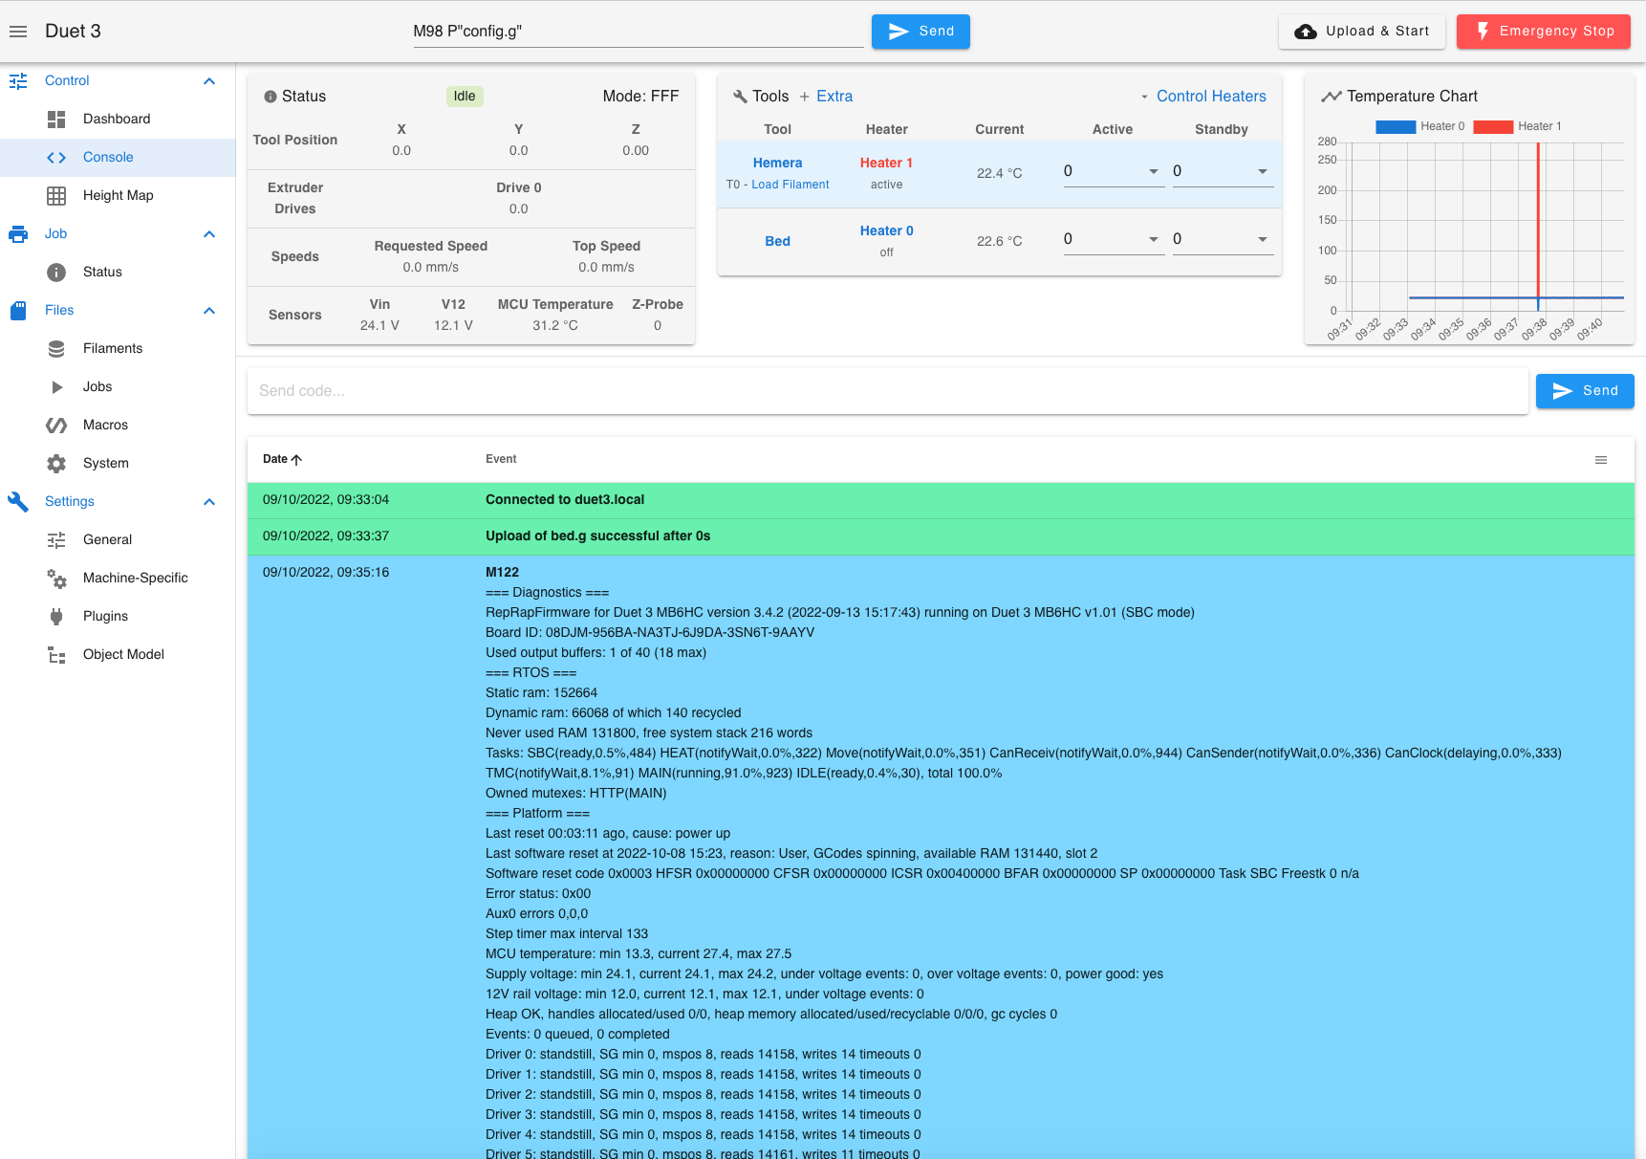Collapse the Settings section chevron
Viewport: 1646px width, 1159px height.
209,502
